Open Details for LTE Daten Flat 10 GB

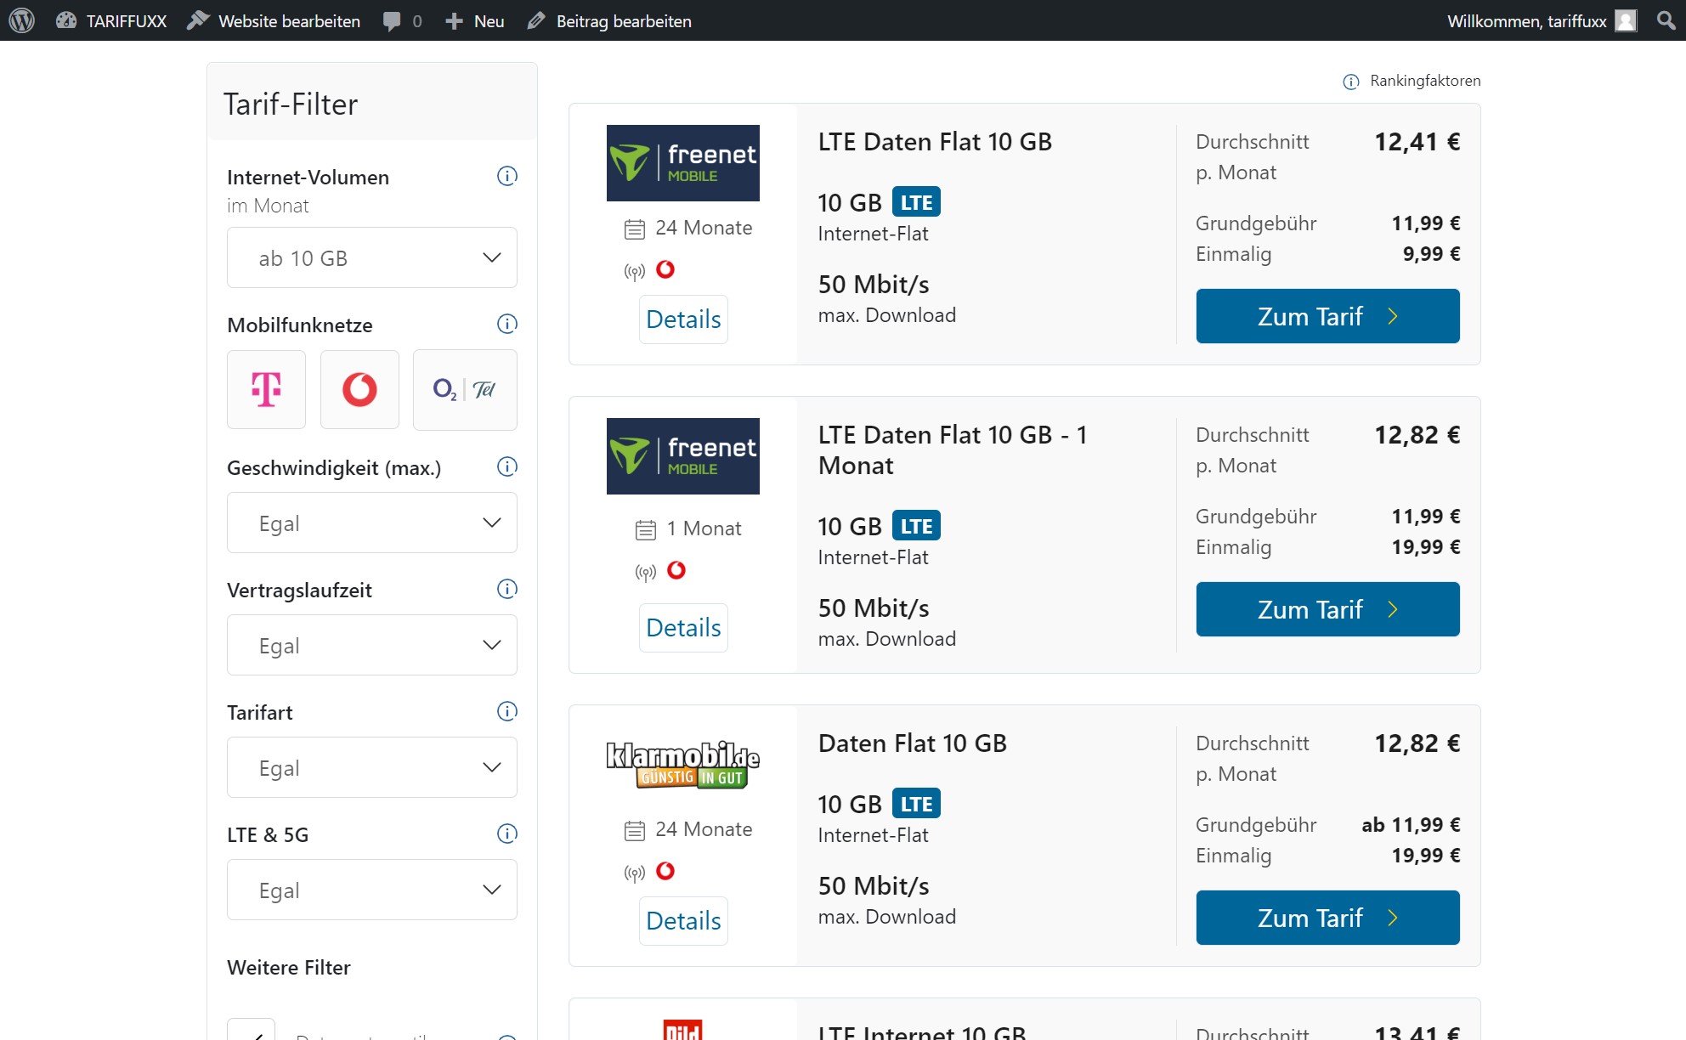click(x=683, y=319)
